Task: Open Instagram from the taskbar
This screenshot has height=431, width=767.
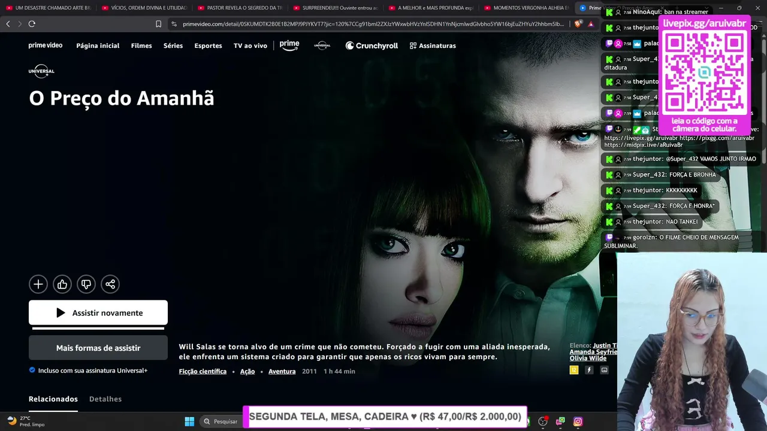Action: (578, 421)
